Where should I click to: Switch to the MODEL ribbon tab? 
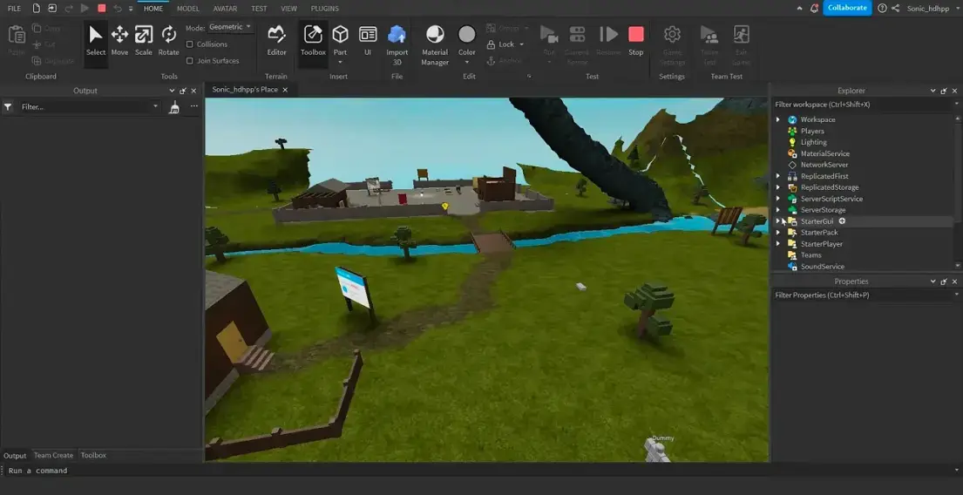pyautogui.click(x=187, y=8)
